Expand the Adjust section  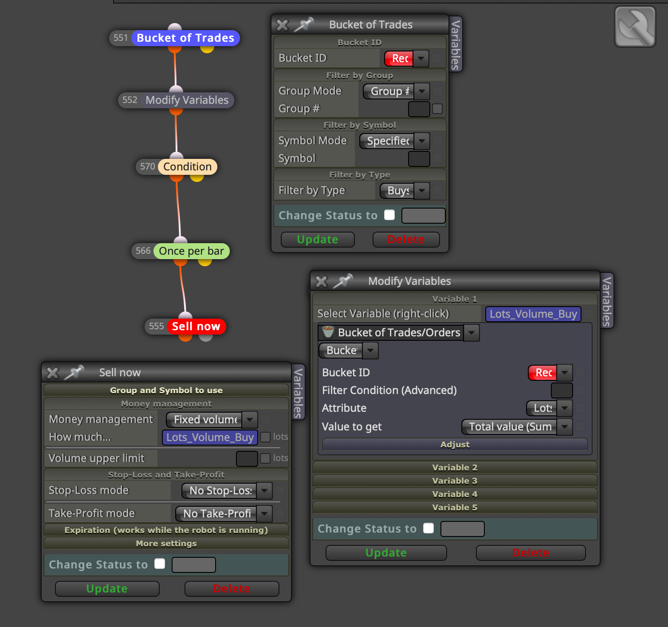455,445
